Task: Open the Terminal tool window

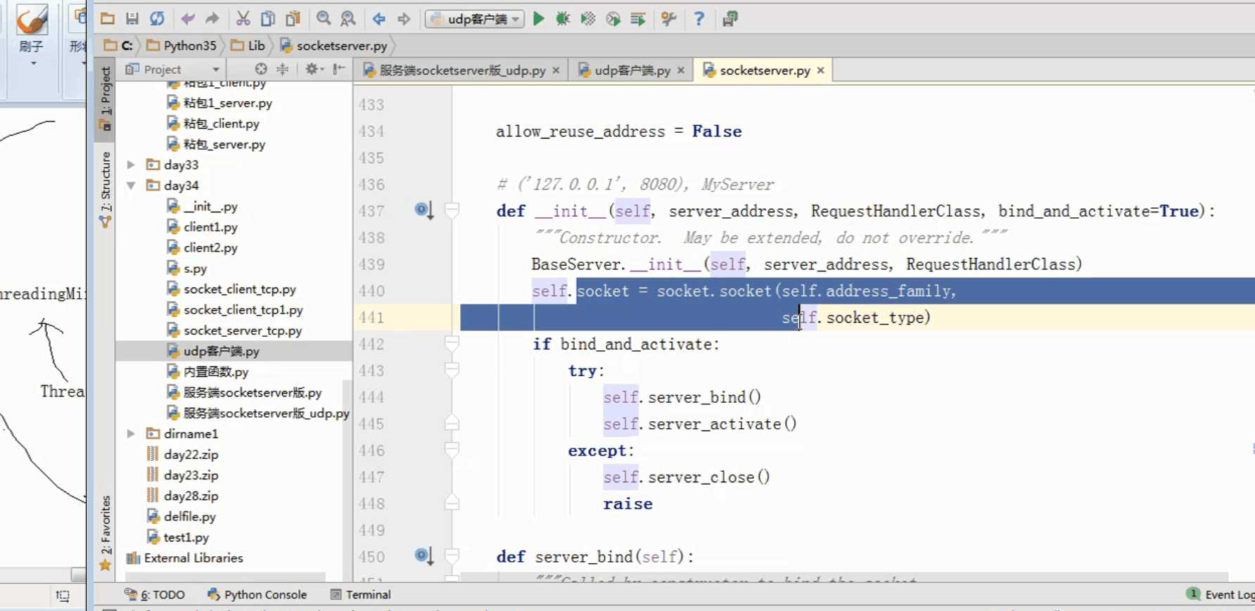Action: pos(360,595)
